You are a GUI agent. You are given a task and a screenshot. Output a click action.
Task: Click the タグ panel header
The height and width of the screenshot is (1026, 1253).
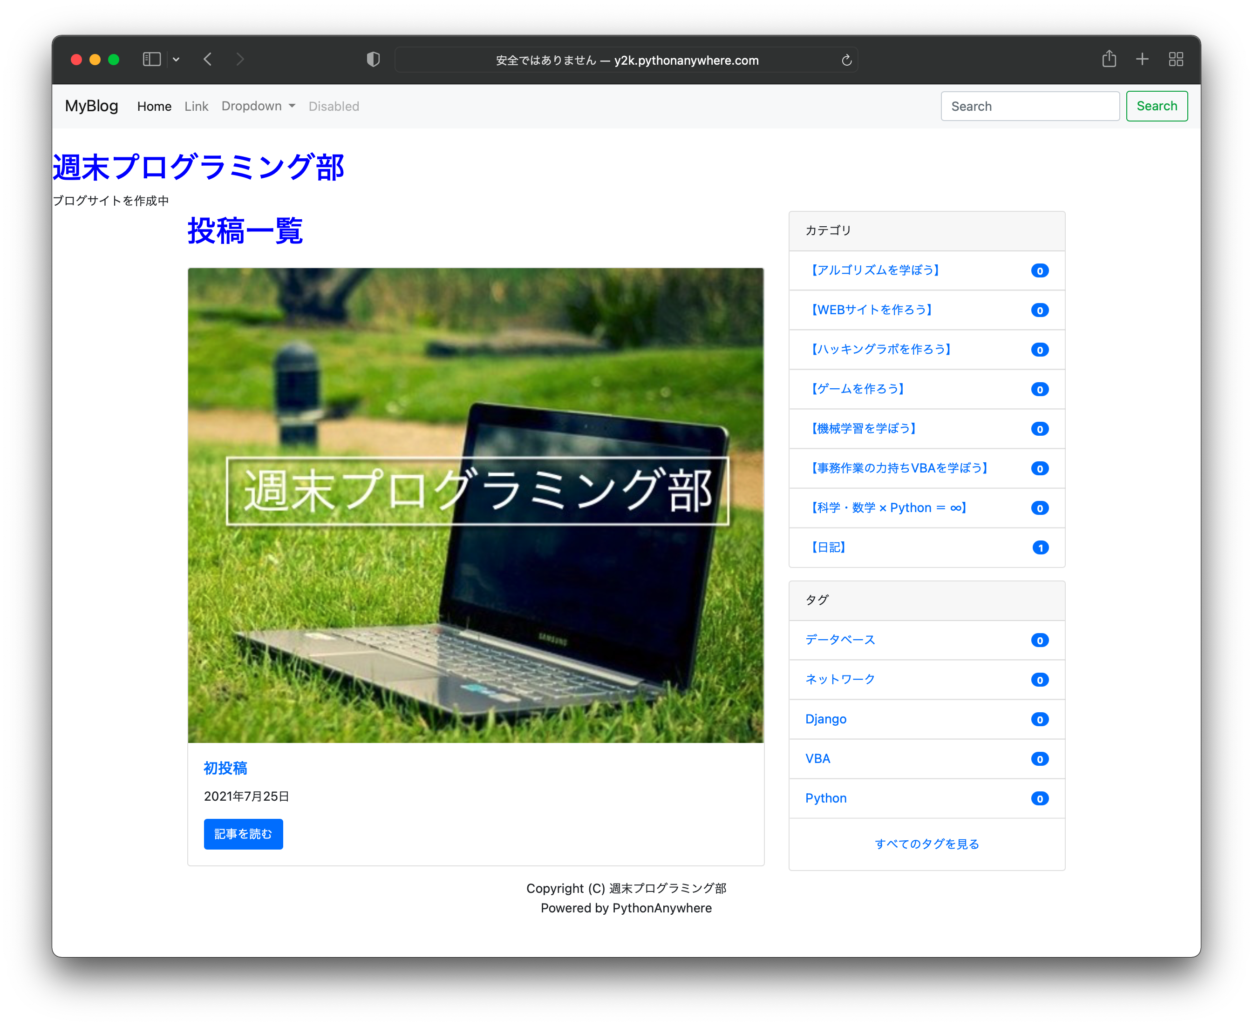tap(926, 601)
